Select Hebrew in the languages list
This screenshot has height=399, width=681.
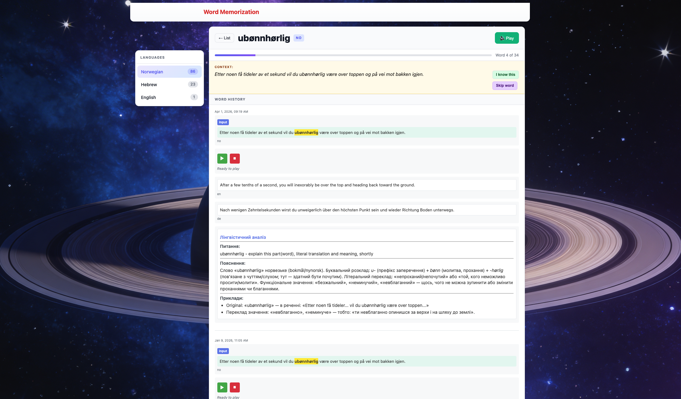169,84
